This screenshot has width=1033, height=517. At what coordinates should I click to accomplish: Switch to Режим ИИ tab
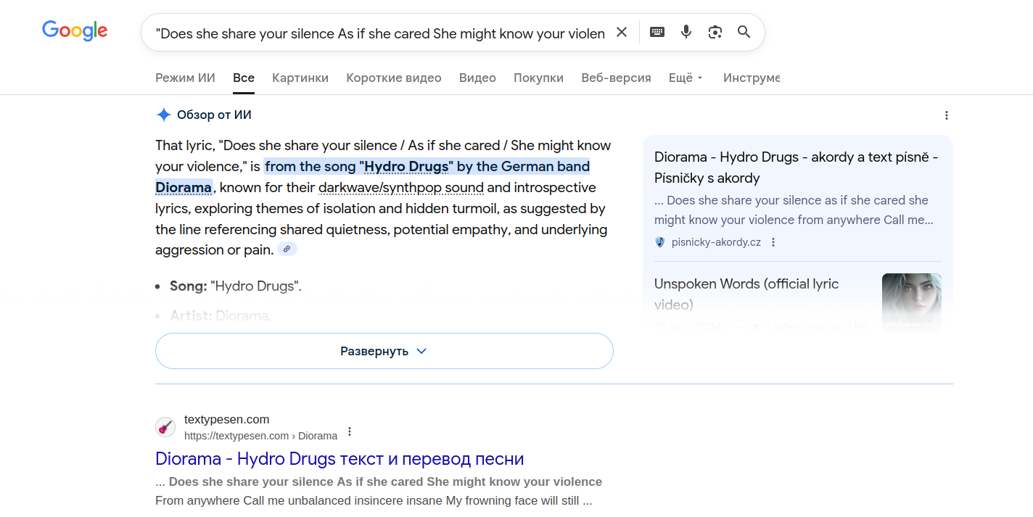[x=185, y=78]
